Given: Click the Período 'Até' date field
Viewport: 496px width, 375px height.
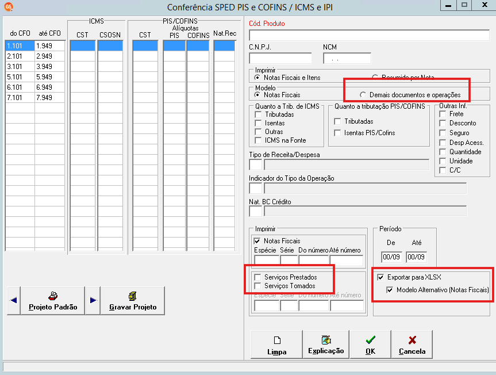Looking at the screenshot, I should [416, 257].
